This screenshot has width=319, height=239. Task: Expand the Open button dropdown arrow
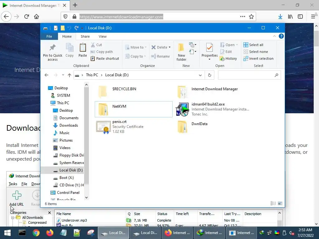coord(237,45)
